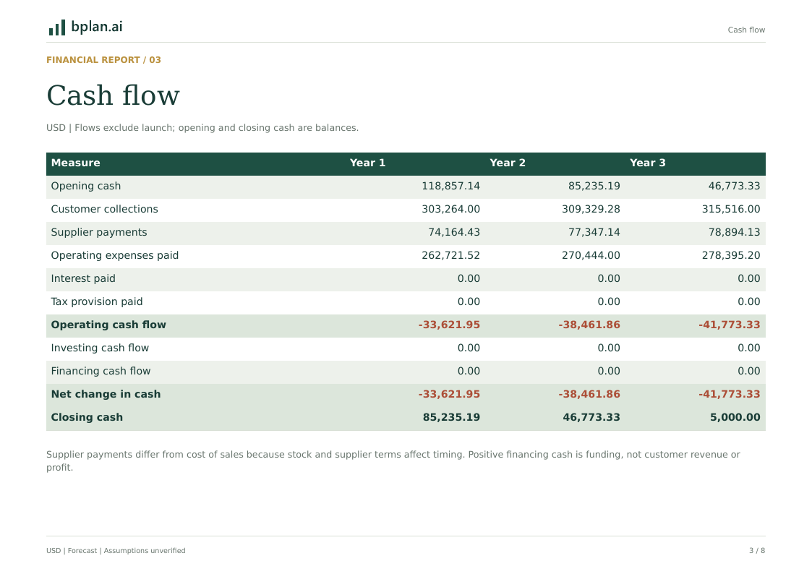The height and width of the screenshot is (574, 812).
Task: Click Customer collections value 309,329.28
Action: tap(591, 210)
